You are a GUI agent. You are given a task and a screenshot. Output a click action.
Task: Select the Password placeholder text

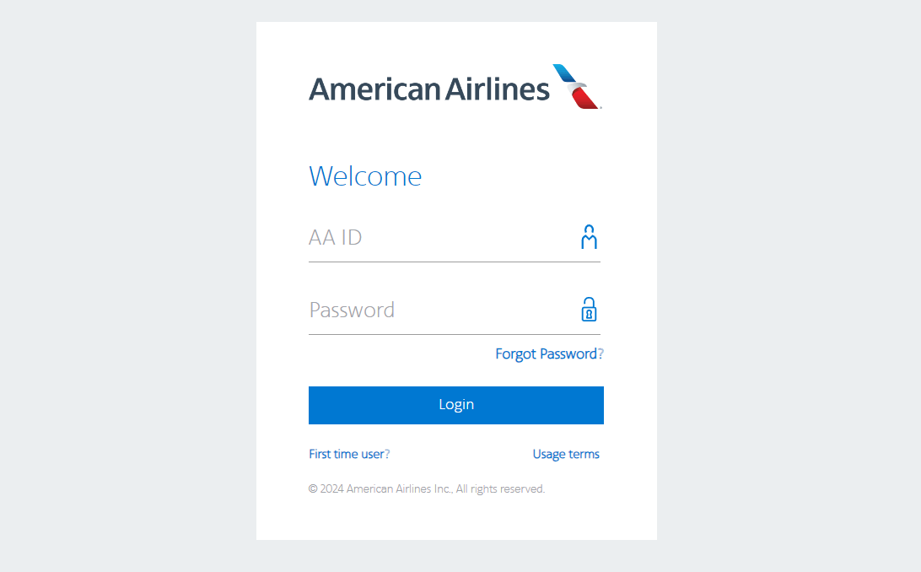352,310
